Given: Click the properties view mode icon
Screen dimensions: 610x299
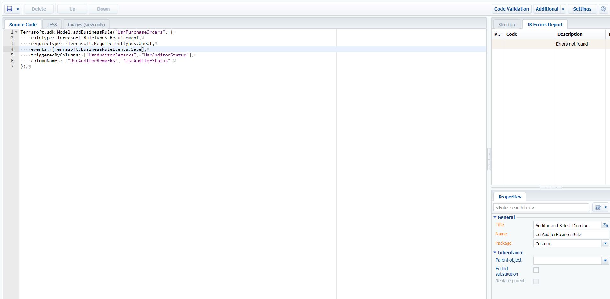Looking at the screenshot, I should [598, 207].
